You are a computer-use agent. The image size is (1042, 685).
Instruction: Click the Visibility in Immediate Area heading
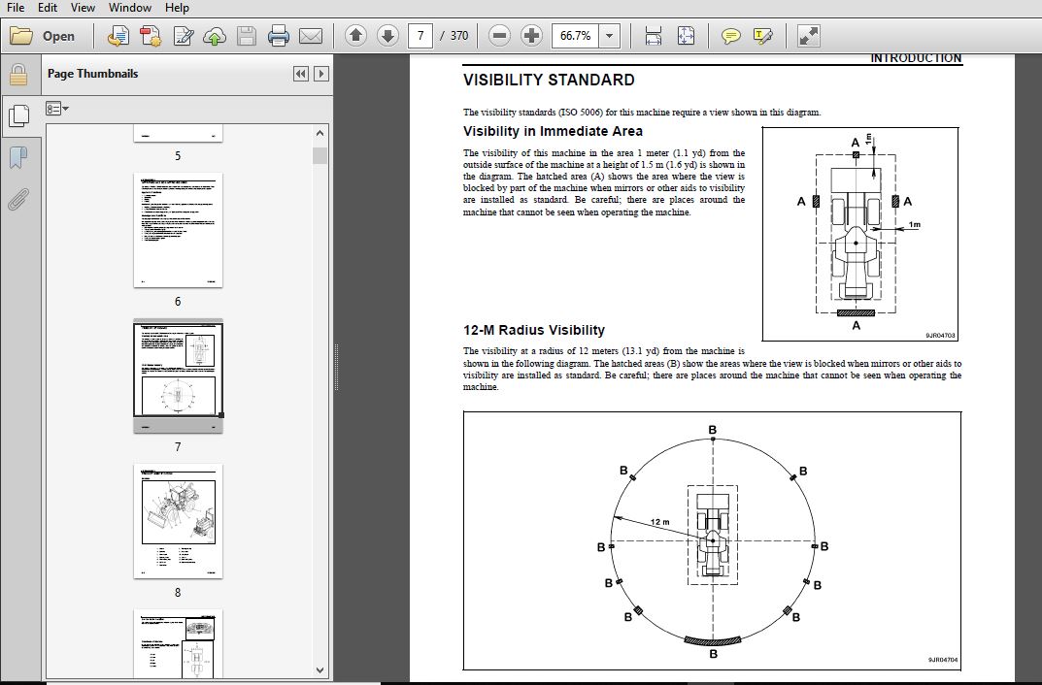553,131
